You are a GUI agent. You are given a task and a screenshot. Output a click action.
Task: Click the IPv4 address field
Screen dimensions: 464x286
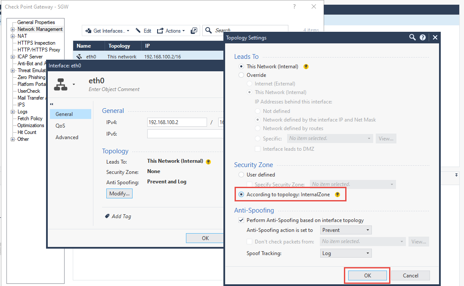coord(177,122)
